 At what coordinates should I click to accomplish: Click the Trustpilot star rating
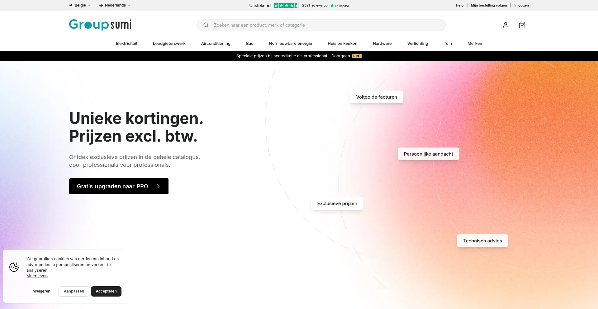click(x=286, y=5)
